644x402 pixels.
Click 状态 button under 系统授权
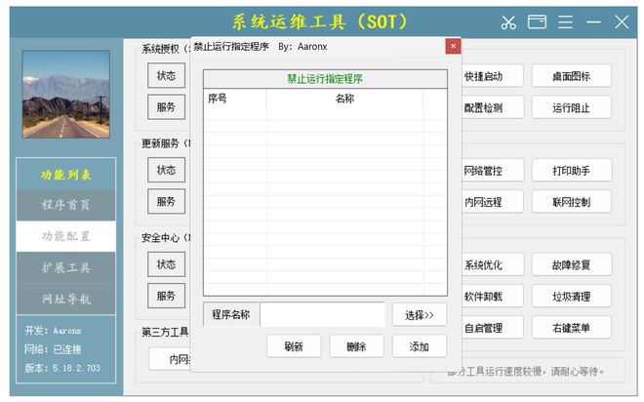pyautogui.click(x=166, y=75)
